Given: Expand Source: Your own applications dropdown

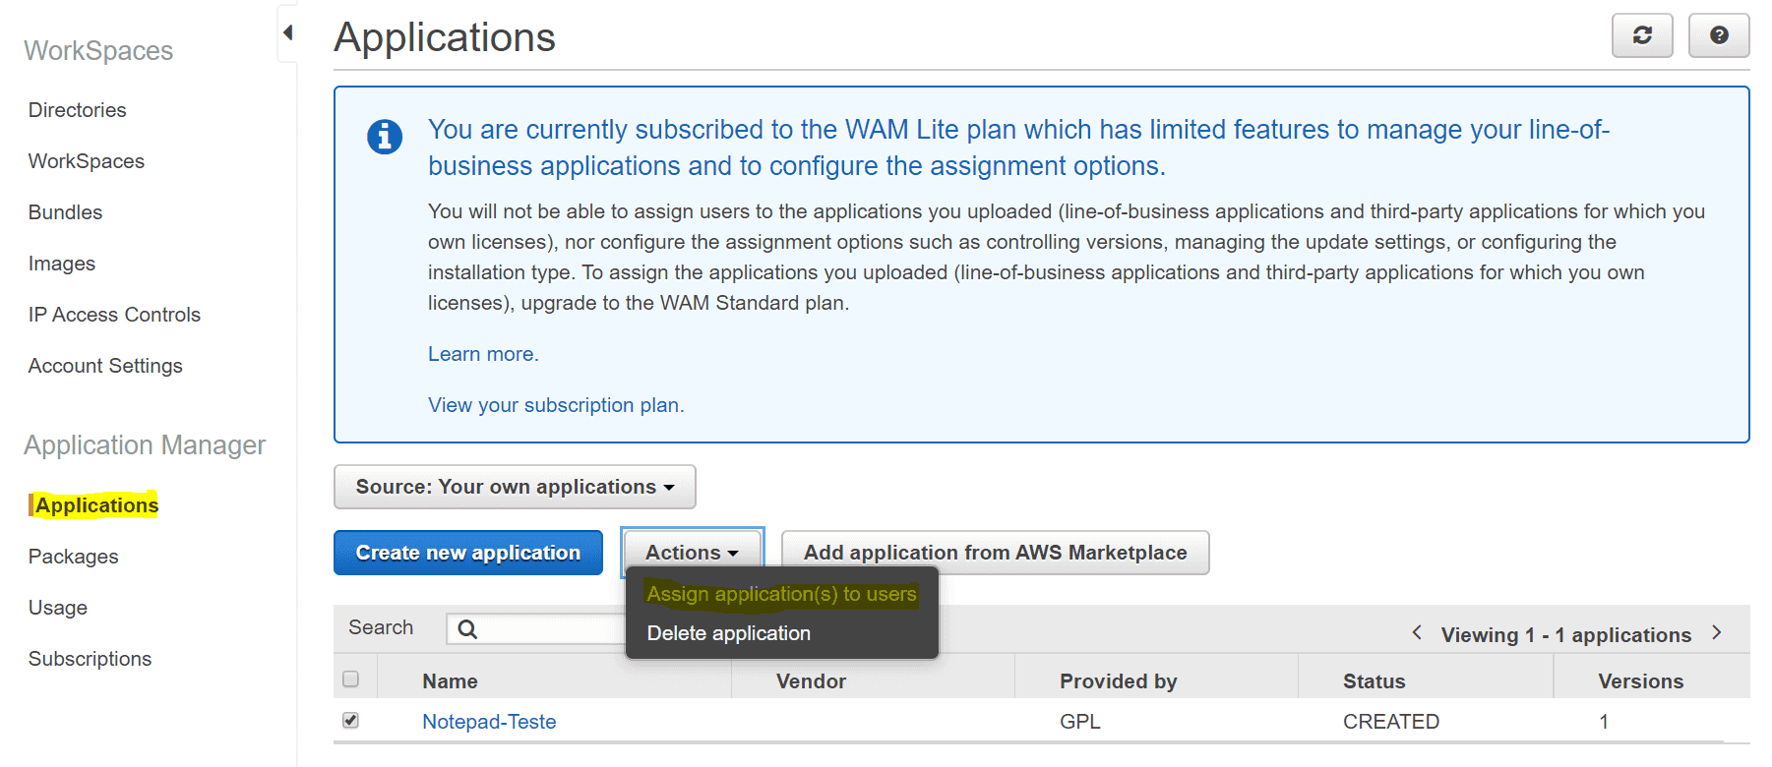Looking at the screenshot, I should [x=515, y=487].
